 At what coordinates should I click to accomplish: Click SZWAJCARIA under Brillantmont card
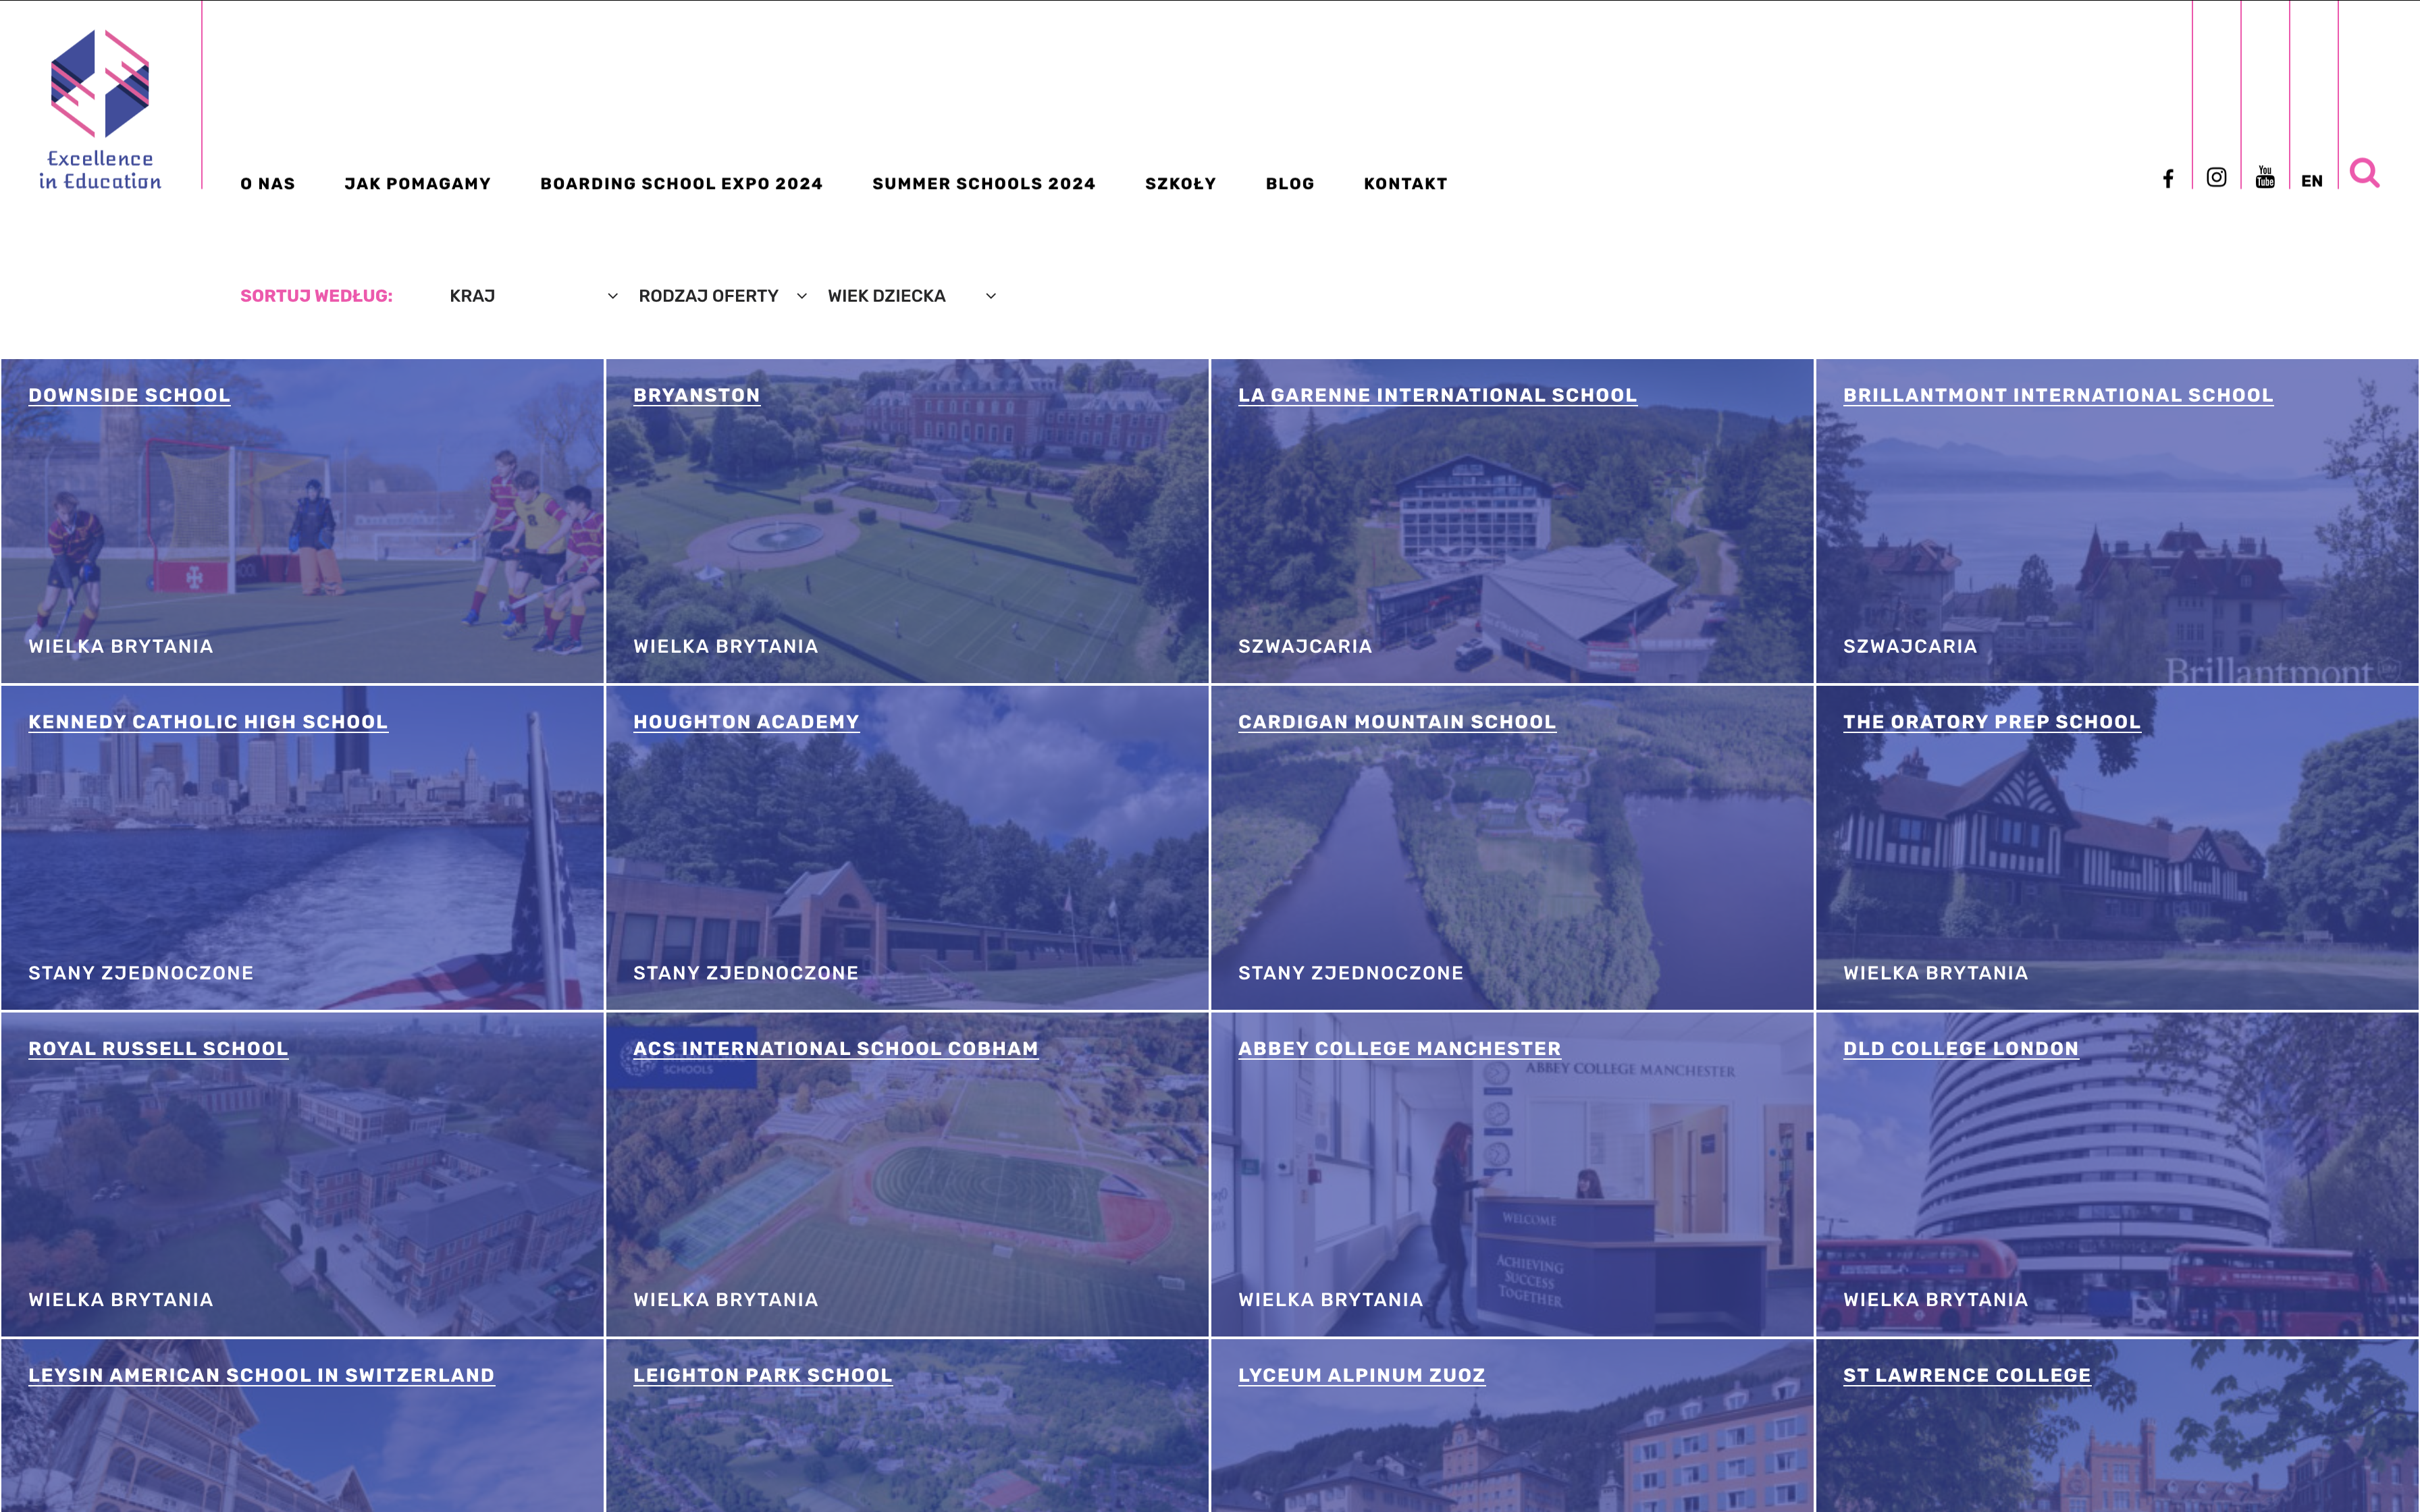[x=1910, y=647]
